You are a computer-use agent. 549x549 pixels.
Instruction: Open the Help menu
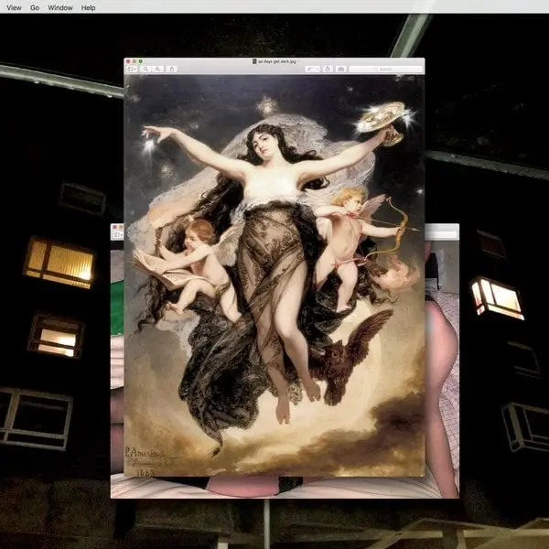[x=88, y=7]
